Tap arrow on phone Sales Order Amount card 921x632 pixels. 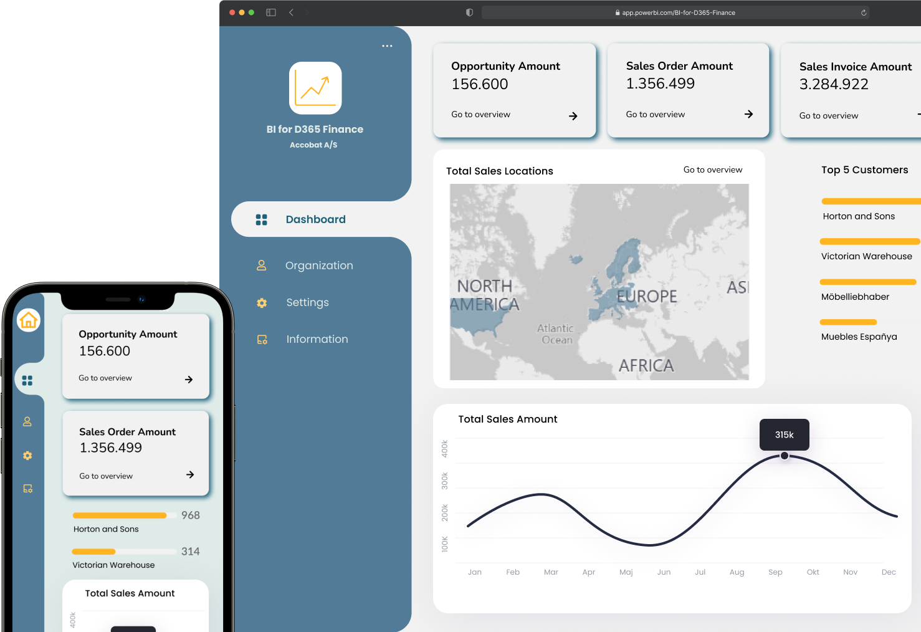pyautogui.click(x=190, y=475)
